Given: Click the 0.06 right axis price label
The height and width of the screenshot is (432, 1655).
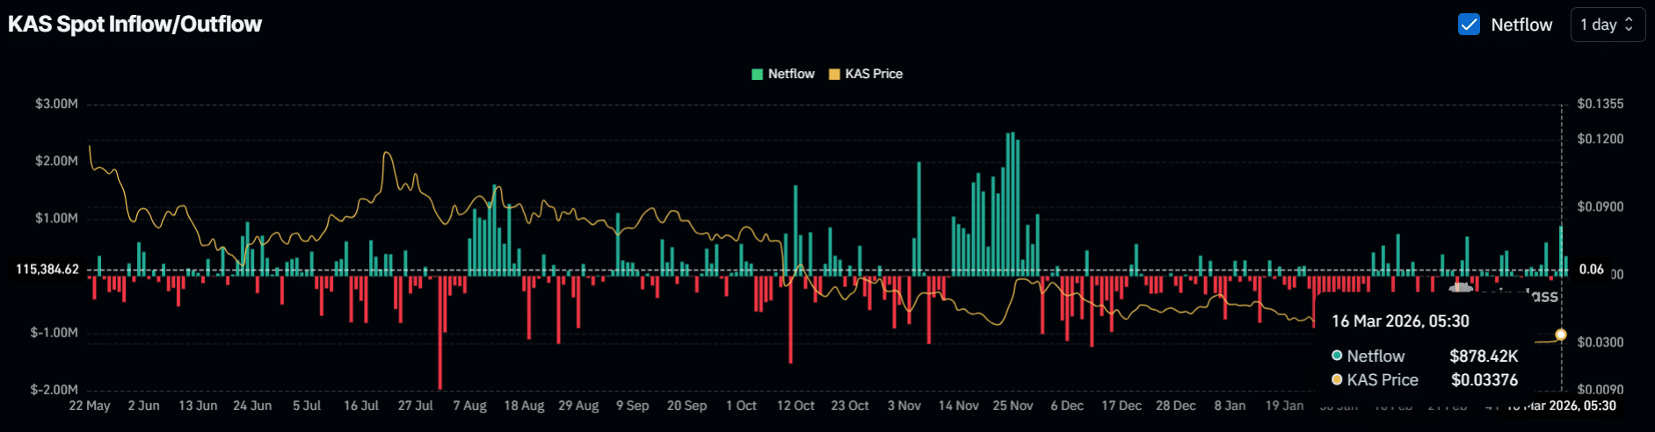Looking at the screenshot, I should pos(1591,270).
